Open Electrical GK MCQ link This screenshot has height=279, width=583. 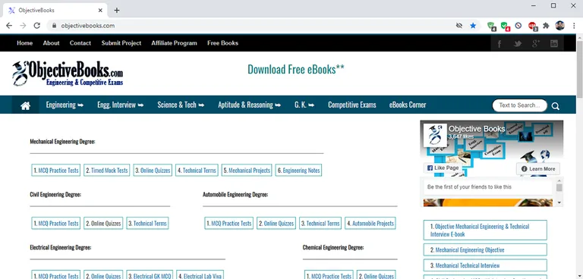coord(150,275)
